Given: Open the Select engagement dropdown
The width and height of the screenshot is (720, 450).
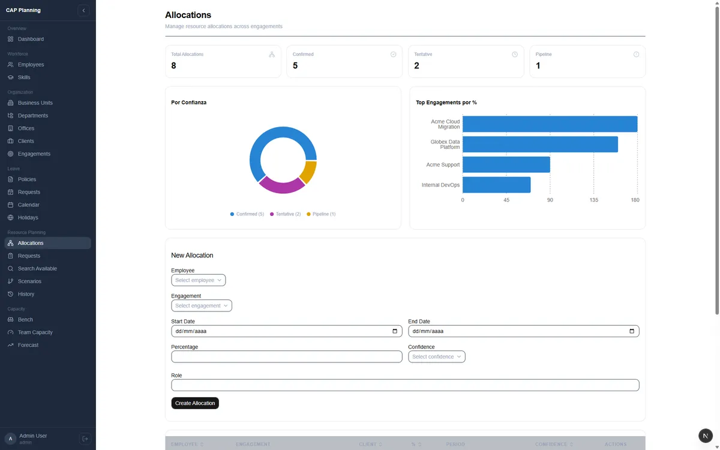Looking at the screenshot, I should 202,306.
